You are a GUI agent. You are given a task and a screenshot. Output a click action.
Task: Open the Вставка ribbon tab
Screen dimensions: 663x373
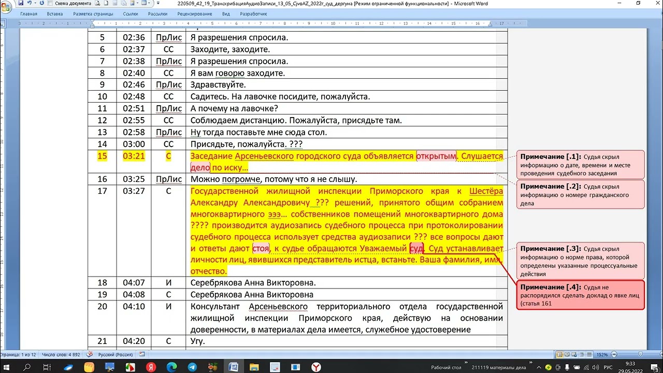55,14
